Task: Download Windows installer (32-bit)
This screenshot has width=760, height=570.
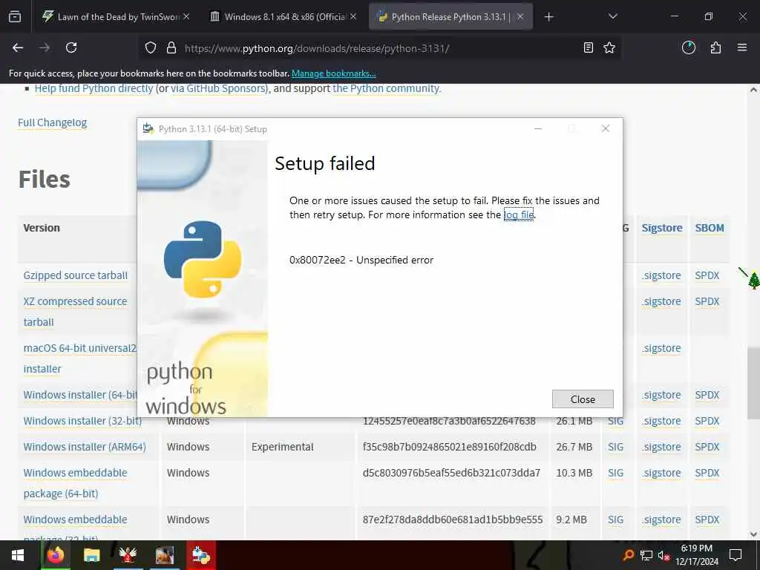Action: [82, 421]
